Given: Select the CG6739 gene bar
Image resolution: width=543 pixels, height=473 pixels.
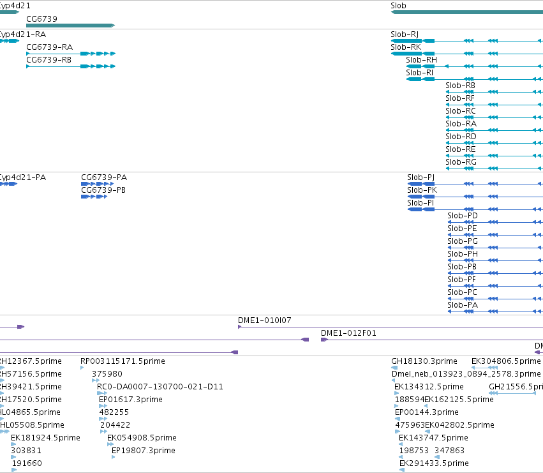Looking at the screenshot, I should pos(70,26).
